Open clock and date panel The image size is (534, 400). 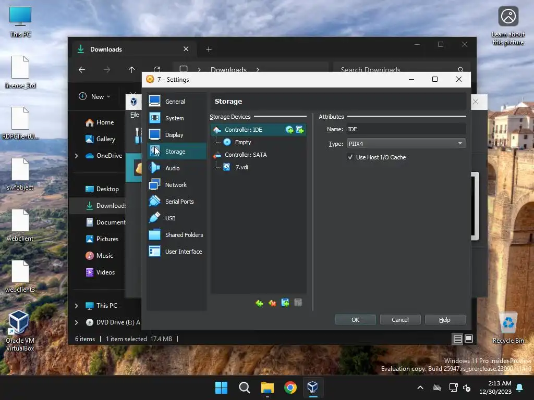495,387
